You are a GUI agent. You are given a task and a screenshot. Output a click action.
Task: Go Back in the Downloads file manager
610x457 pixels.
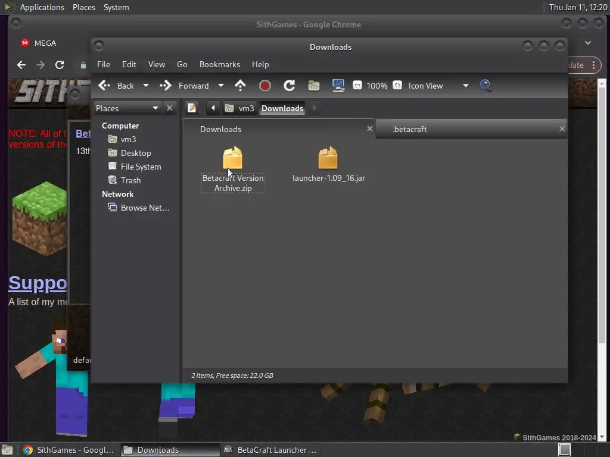tap(116, 86)
